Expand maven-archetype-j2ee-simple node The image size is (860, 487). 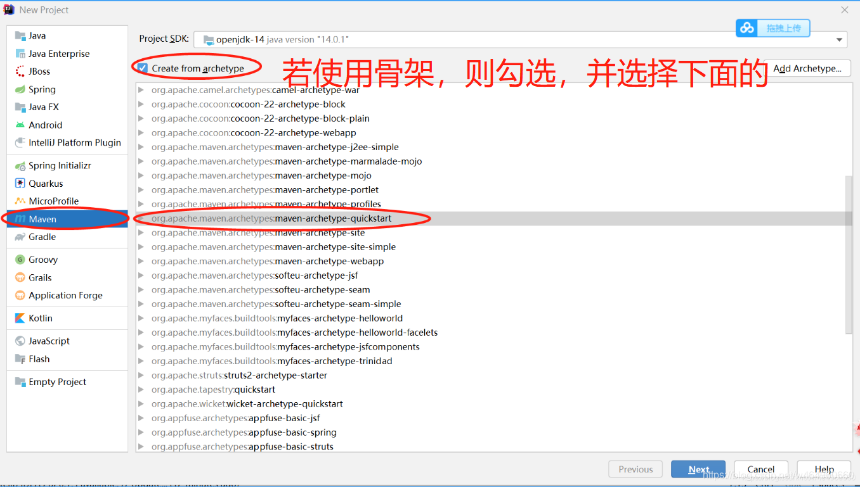click(x=141, y=148)
